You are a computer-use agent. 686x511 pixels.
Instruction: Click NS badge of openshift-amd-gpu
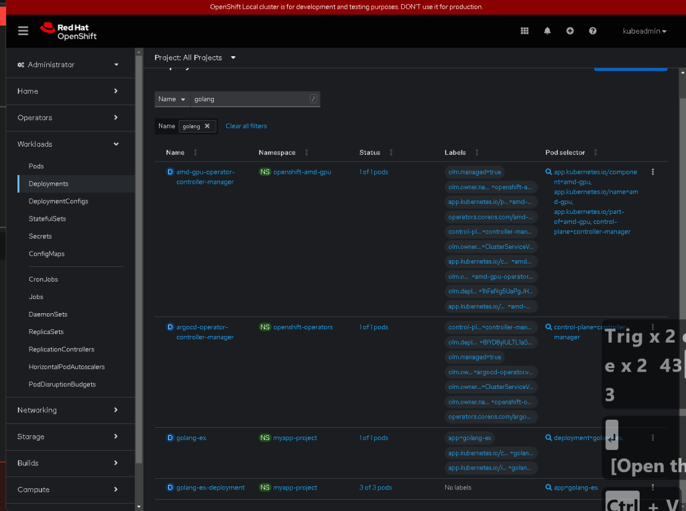tap(265, 172)
